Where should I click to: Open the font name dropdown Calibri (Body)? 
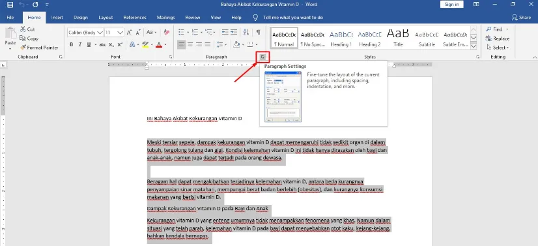point(100,33)
